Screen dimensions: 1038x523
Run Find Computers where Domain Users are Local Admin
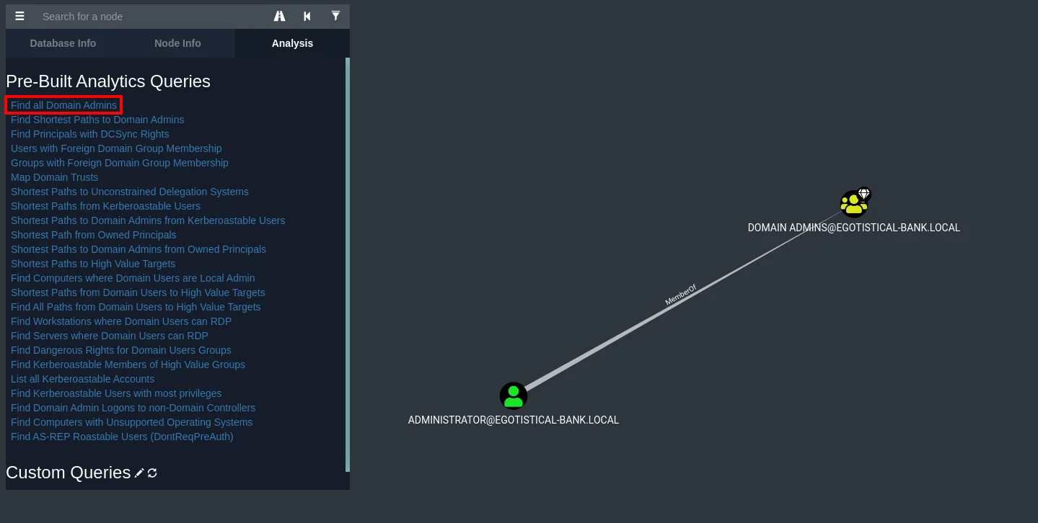133,278
